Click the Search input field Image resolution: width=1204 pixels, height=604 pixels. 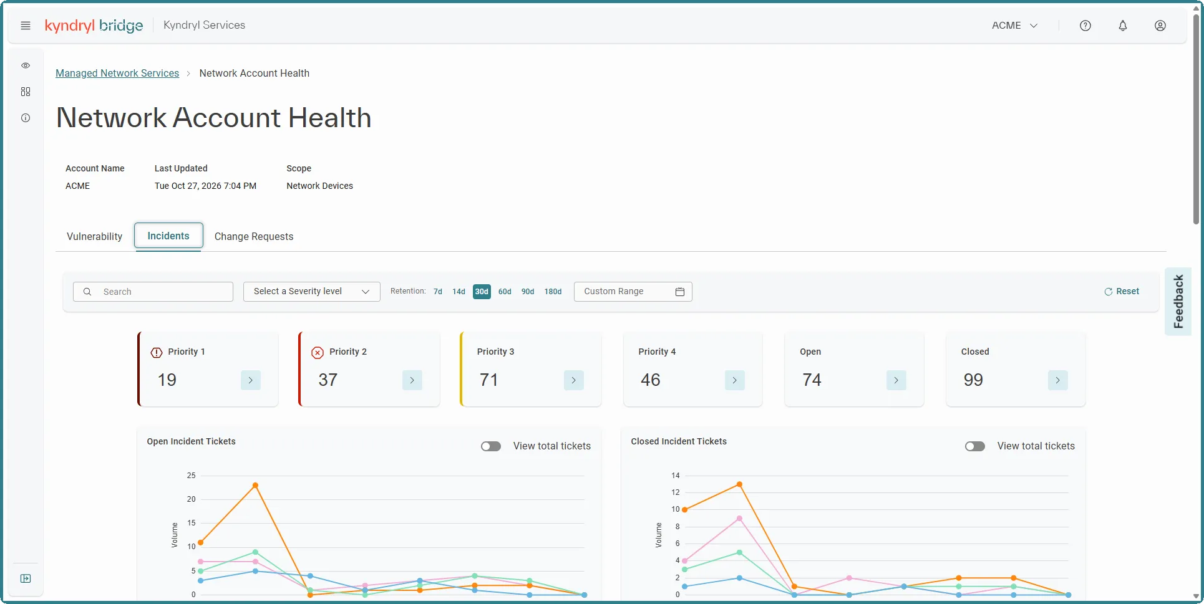(153, 292)
